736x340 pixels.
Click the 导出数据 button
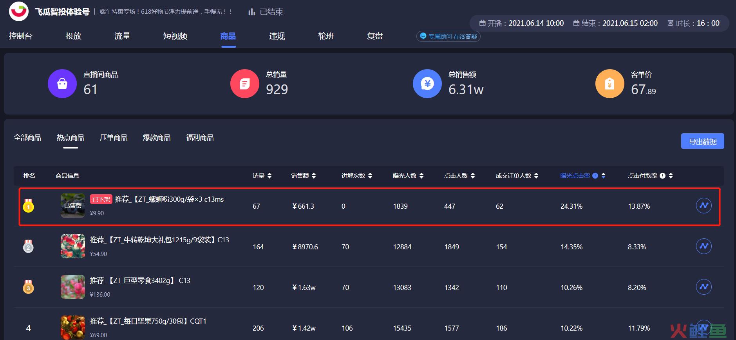(x=703, y=141)
